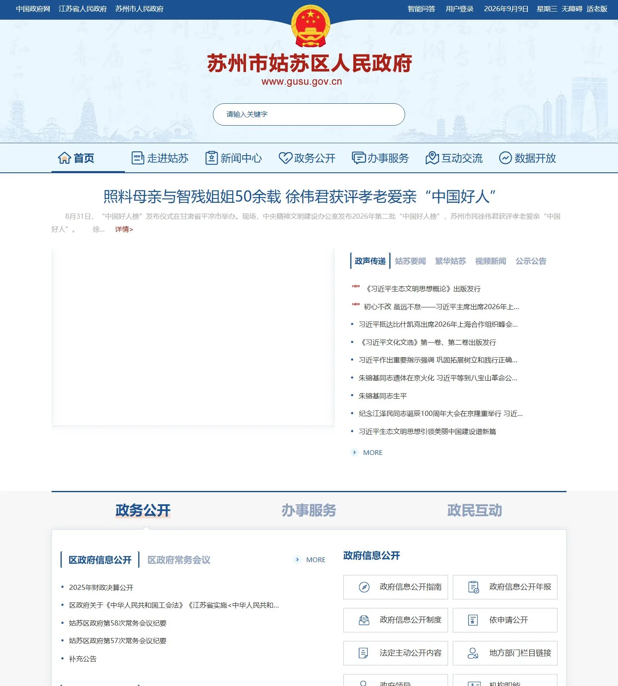Open 朱镕基同志遗体在京火化 news item
The height and width of the screenshot is (686, 618).
[438, 378]
